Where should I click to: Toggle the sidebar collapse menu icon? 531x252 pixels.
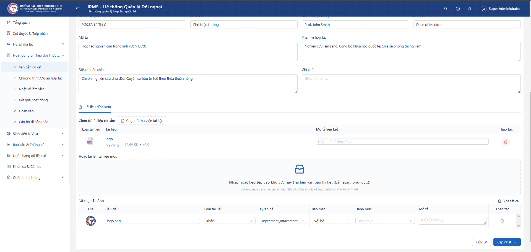click(x=78, y=9)
